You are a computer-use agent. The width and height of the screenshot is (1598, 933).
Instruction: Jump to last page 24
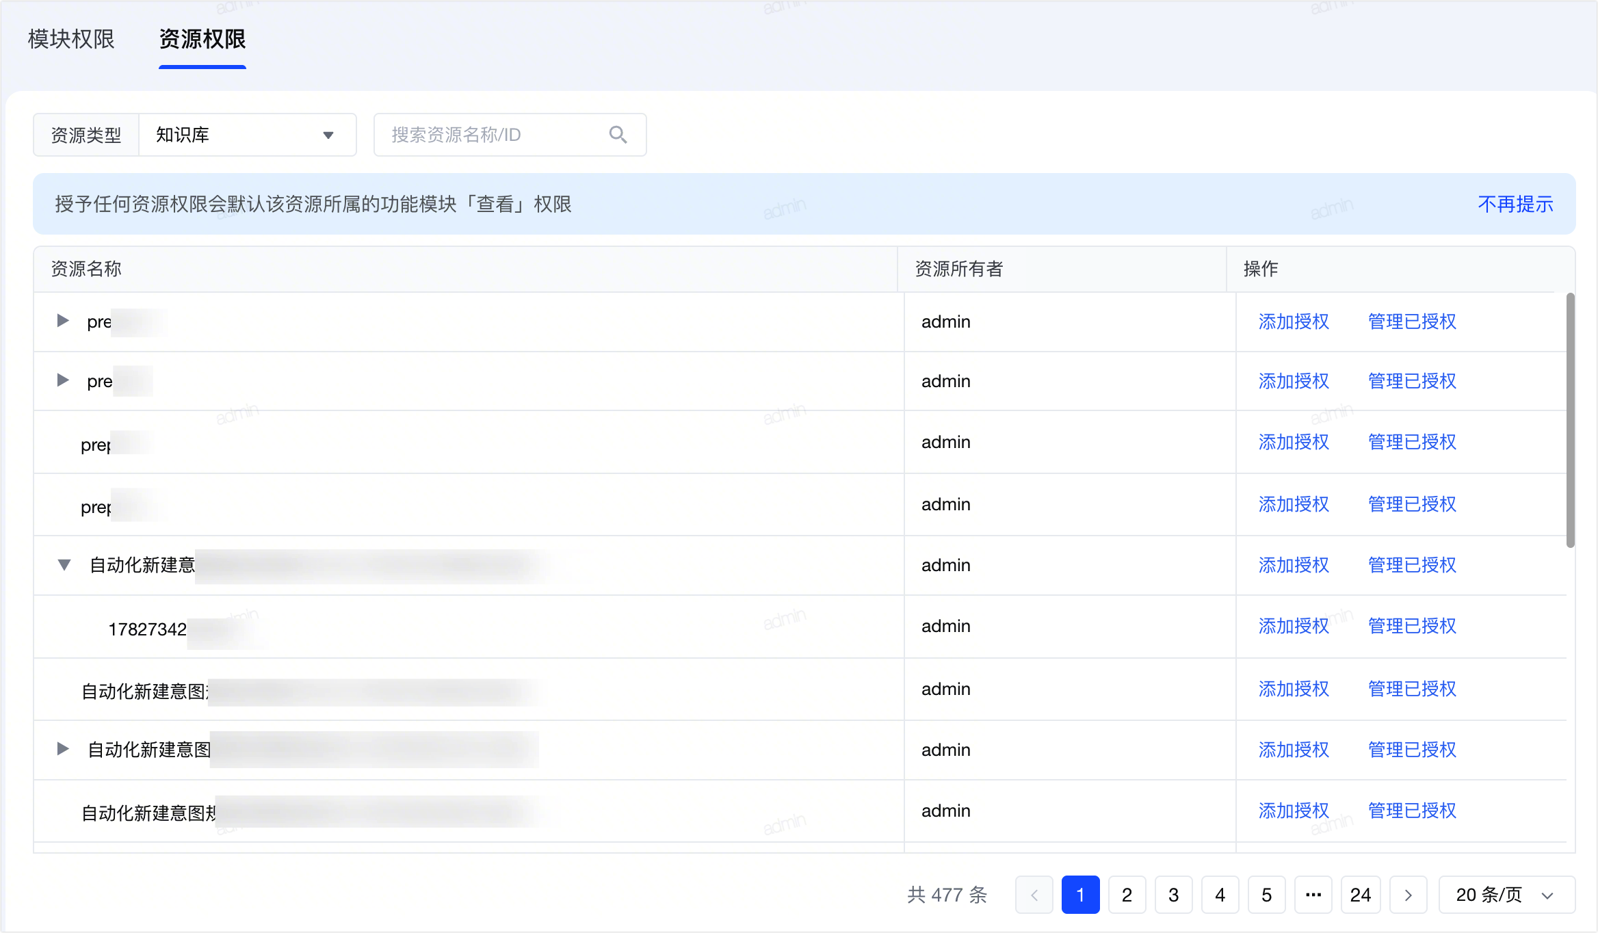1360,895
